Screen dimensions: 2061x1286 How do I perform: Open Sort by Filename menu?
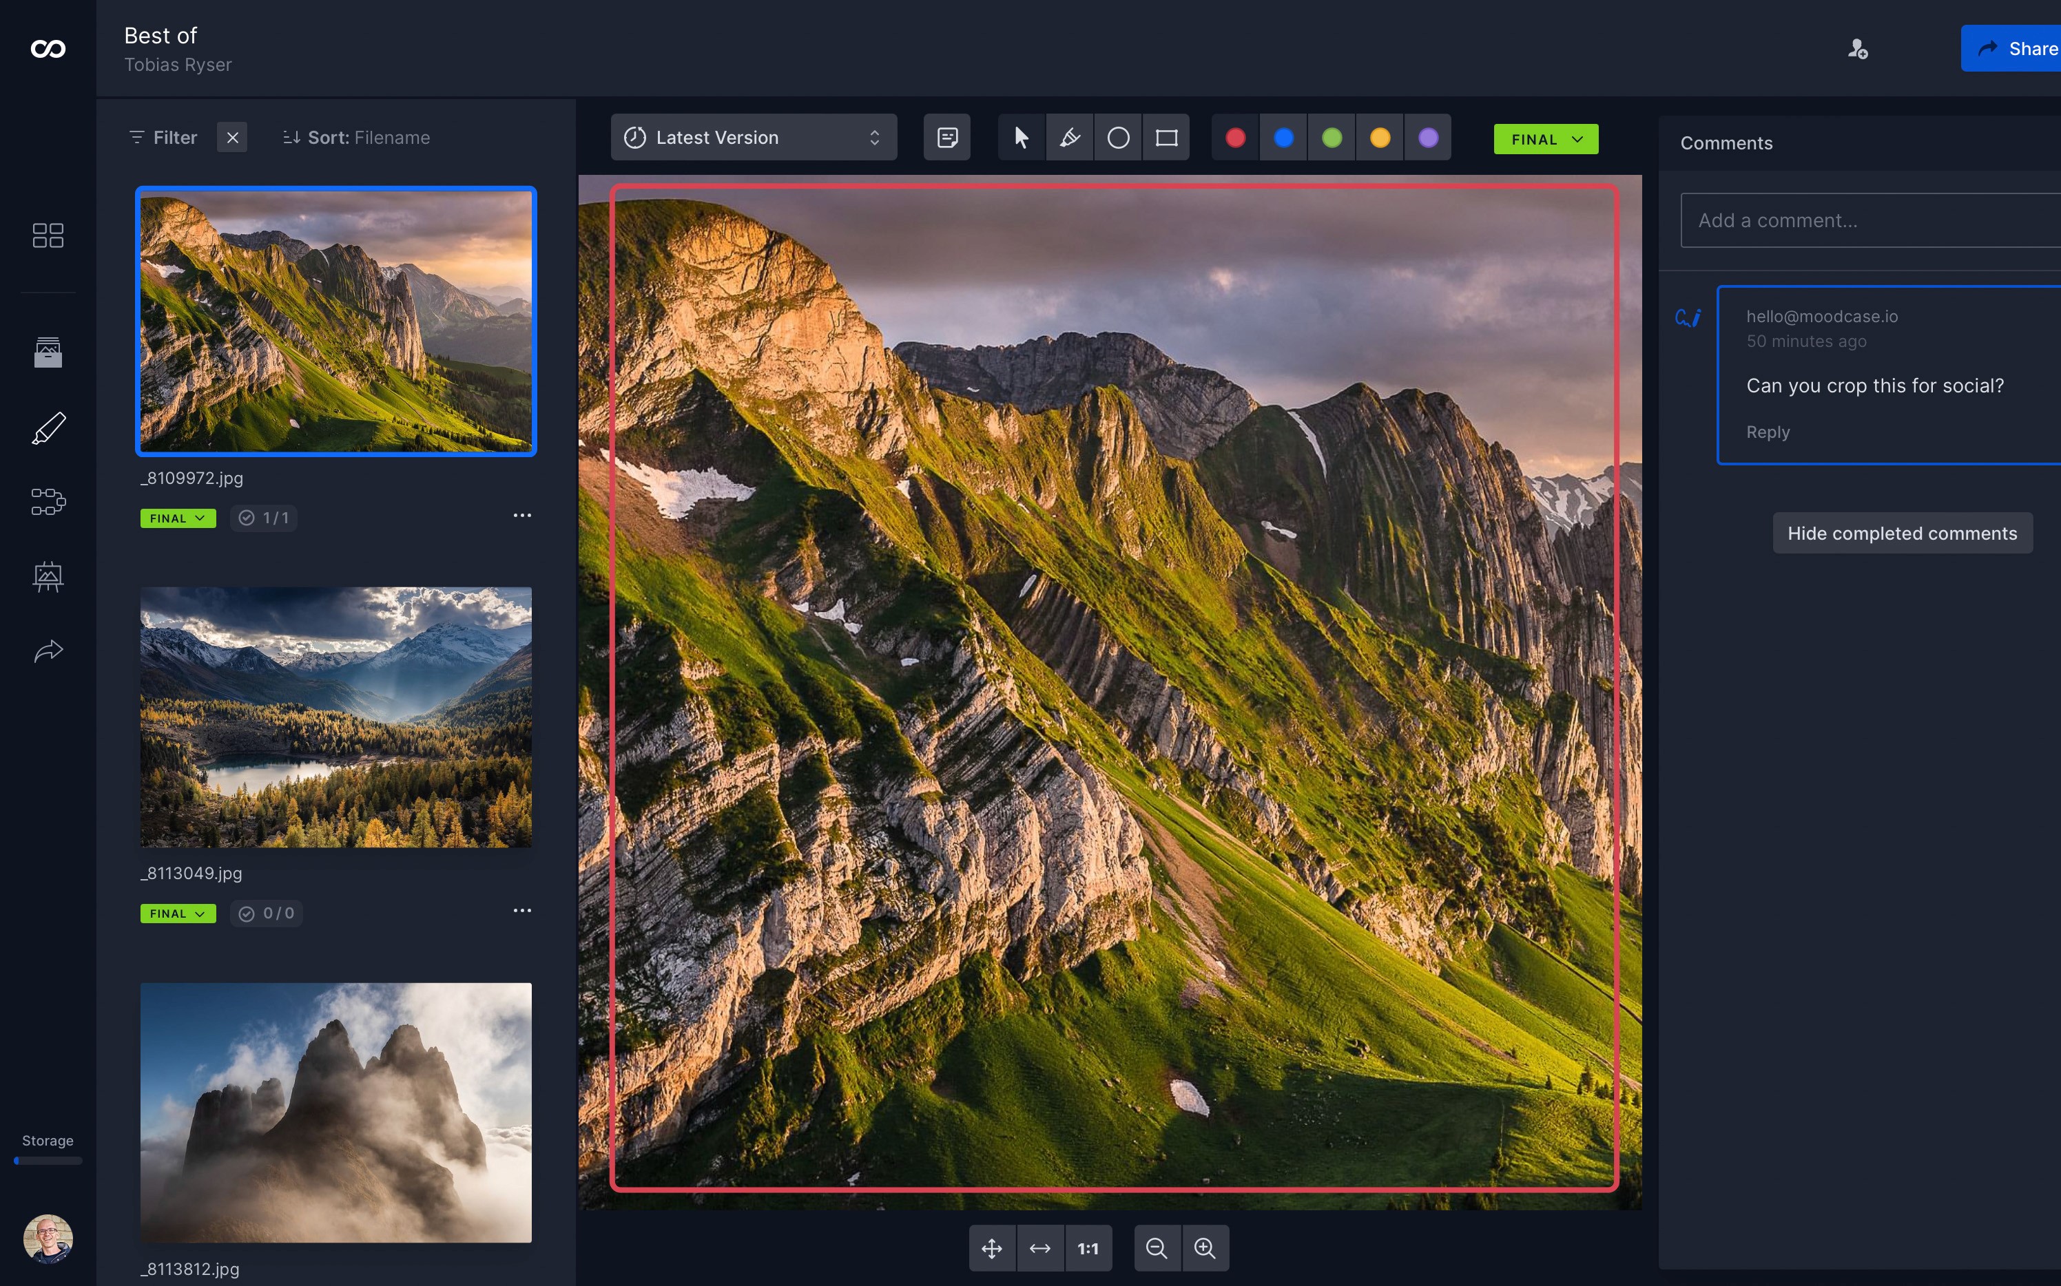coord(357,138)
